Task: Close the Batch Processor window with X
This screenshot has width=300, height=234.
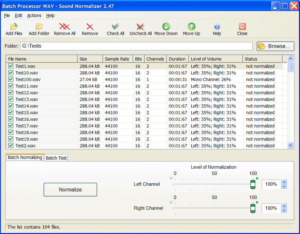Action: (x=294, y=6)
